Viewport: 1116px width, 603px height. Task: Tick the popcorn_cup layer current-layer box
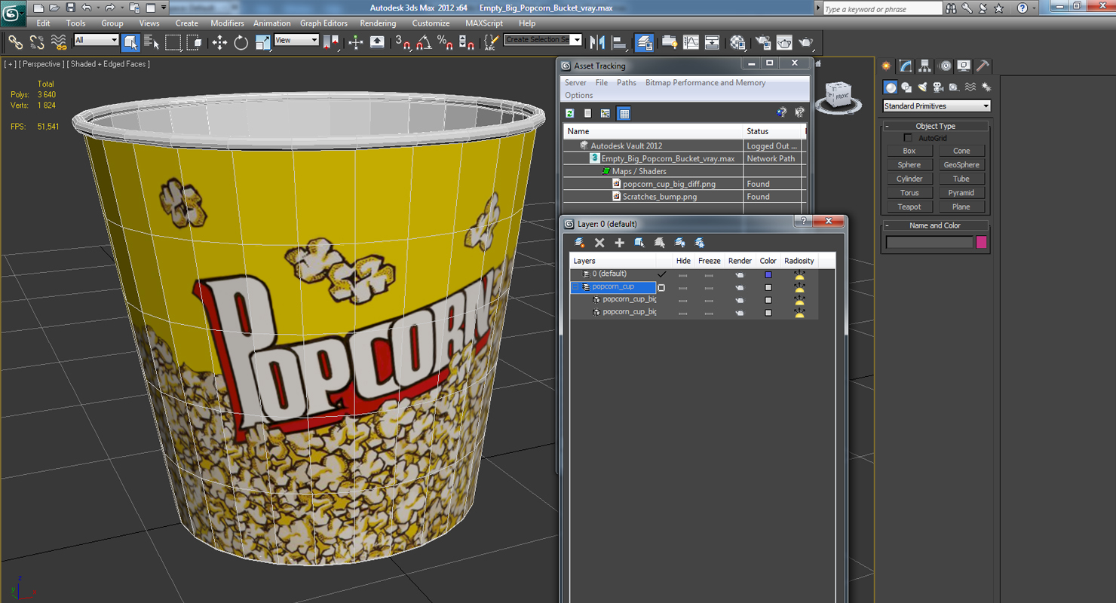pos(661,287)
